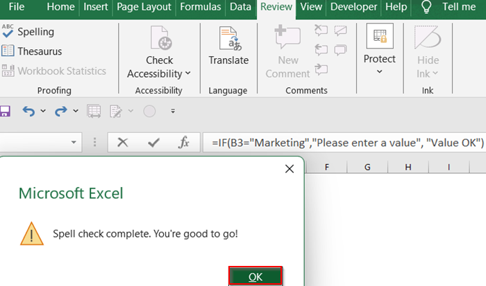Select column G header
This screenshot has width=486, height=286.
pos(367,168)
